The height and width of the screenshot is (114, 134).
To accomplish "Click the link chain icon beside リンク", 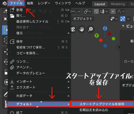I will [x=12, y=61].
